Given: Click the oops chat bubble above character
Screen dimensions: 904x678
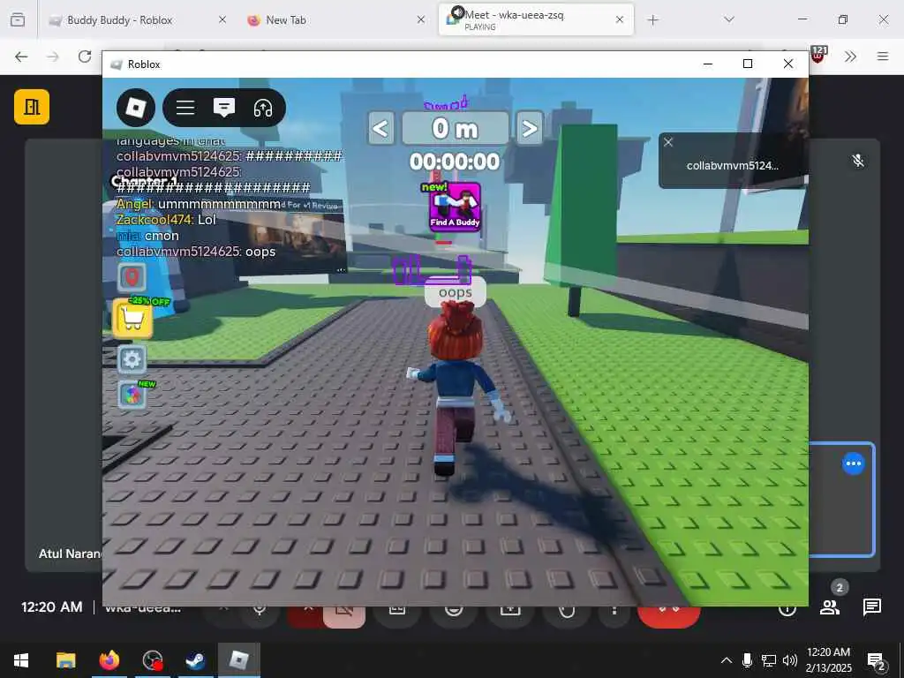Looking at the screenshot, I should pos(456,293).
